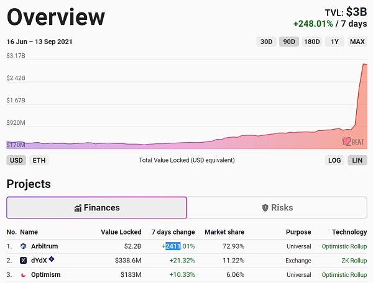373x283 pixels.
Task: Click the Arbitrum project logo icon
Action: point(24,246)
